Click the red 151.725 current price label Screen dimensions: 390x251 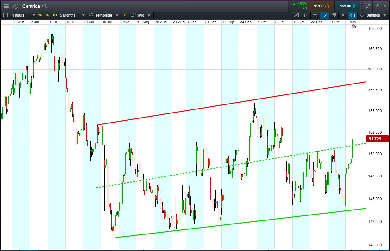coord(378,139)
